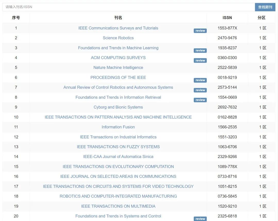Click review badge on Machine Learning row
This screenshot has height=221, width=278.
(x=200, y=51)
